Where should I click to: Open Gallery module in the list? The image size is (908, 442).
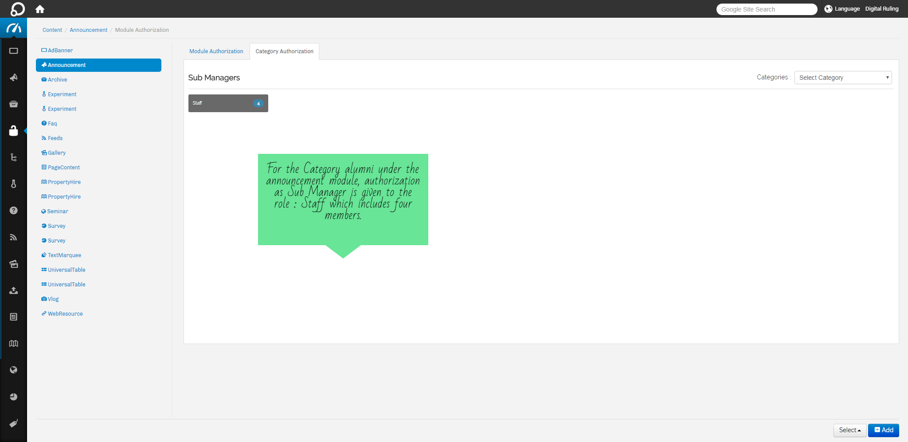pos(56,153)
